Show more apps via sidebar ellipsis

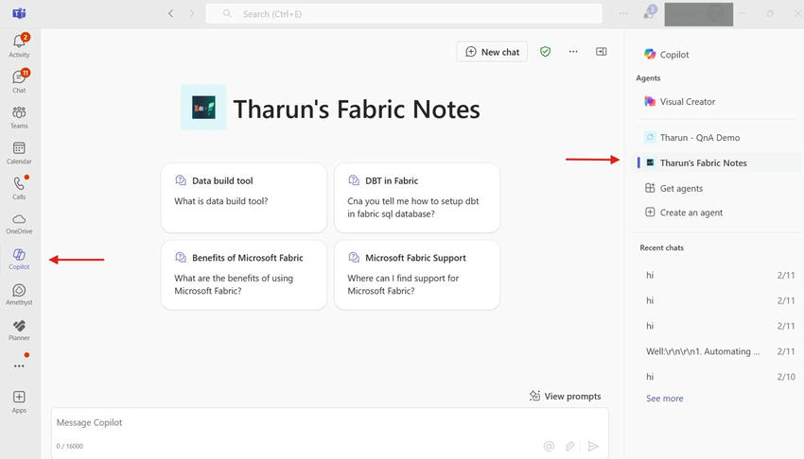pyautogui.click(x=19, y=365)
